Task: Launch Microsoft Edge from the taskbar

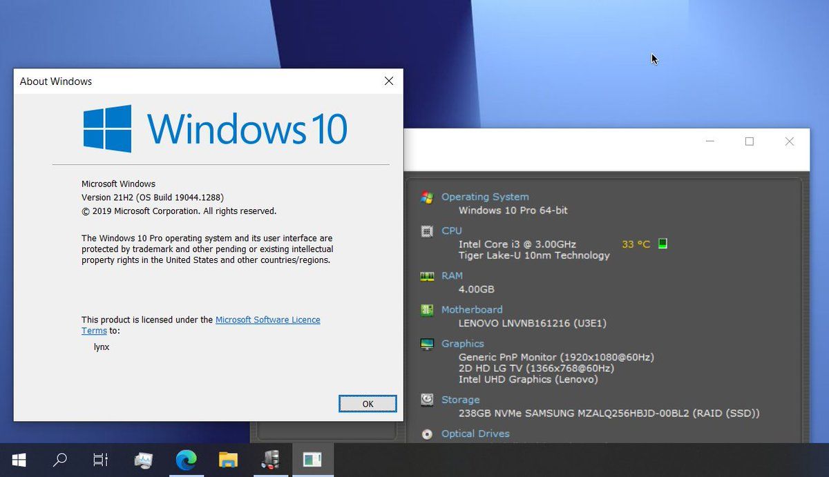Action: 186,460
